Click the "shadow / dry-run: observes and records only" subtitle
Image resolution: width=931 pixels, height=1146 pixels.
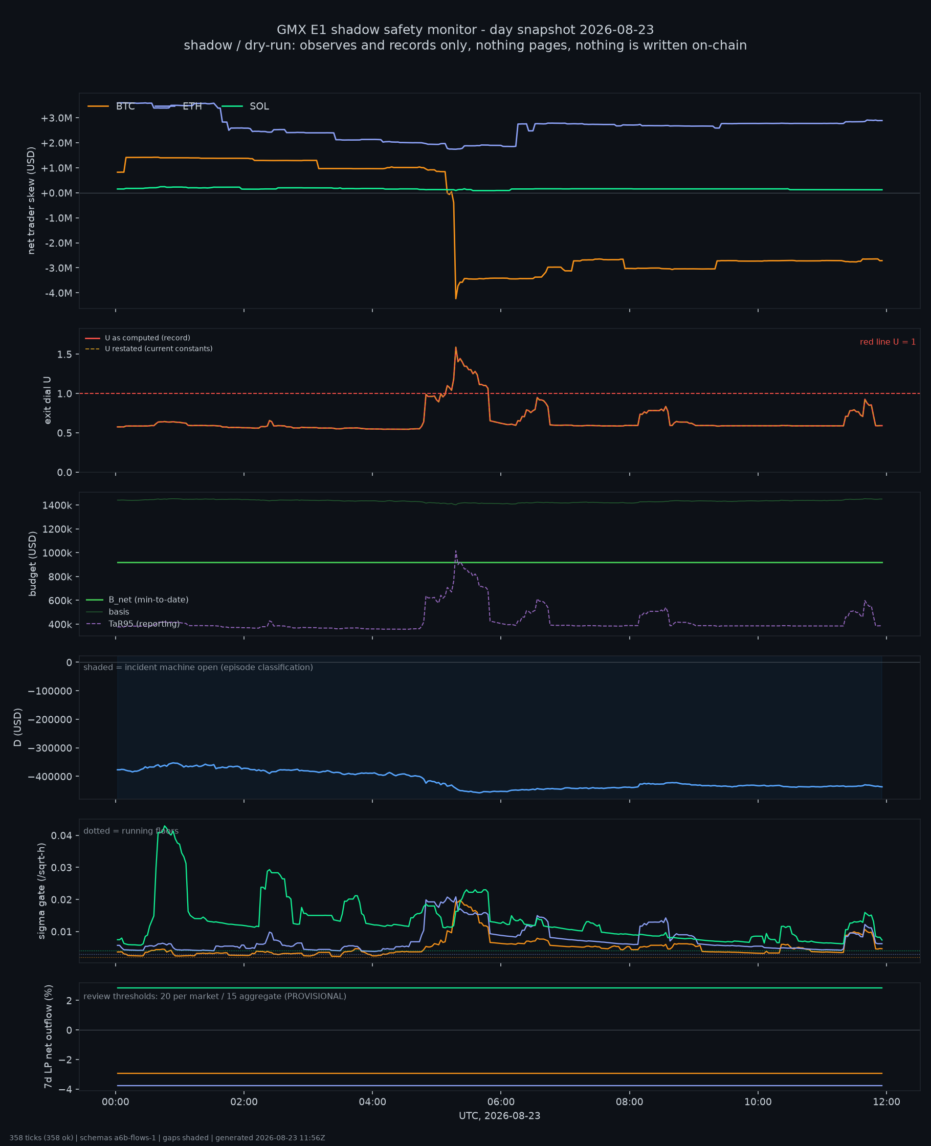(x=465, y=45)
